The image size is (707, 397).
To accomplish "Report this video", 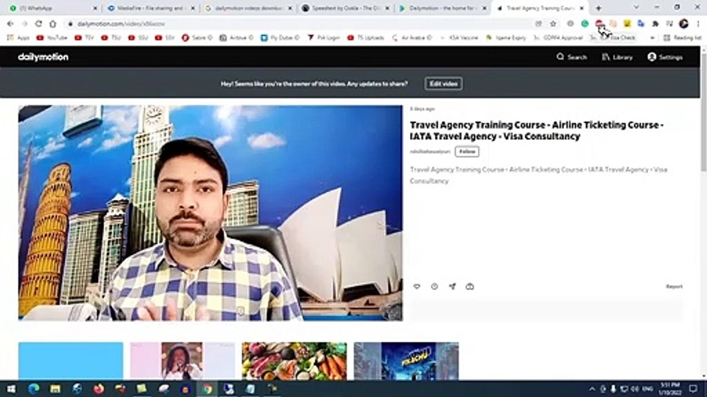I will pos(674,287).
